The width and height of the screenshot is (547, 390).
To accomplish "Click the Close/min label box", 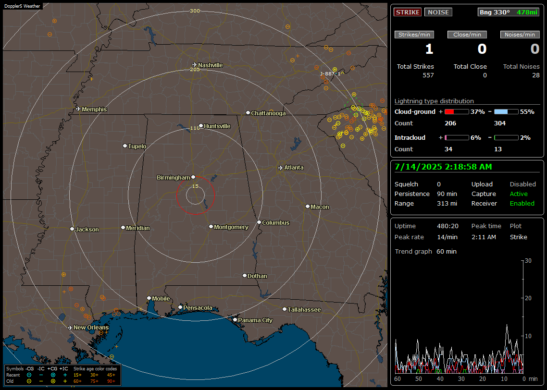I will [x=467, y=35].
